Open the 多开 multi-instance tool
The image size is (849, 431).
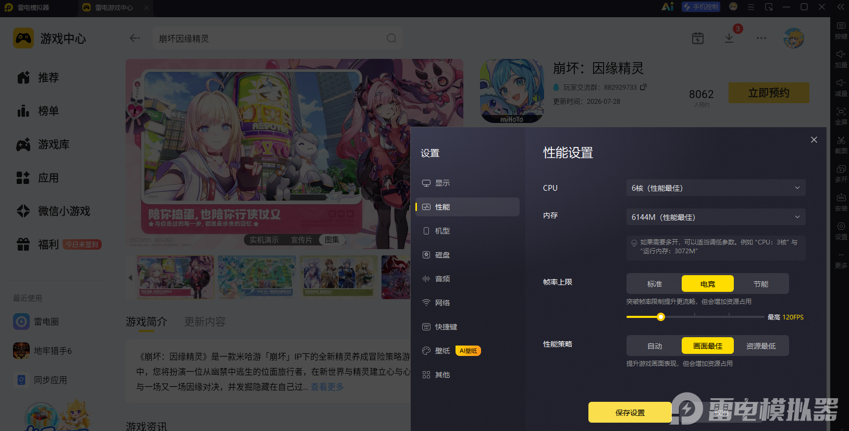(841, 173)
